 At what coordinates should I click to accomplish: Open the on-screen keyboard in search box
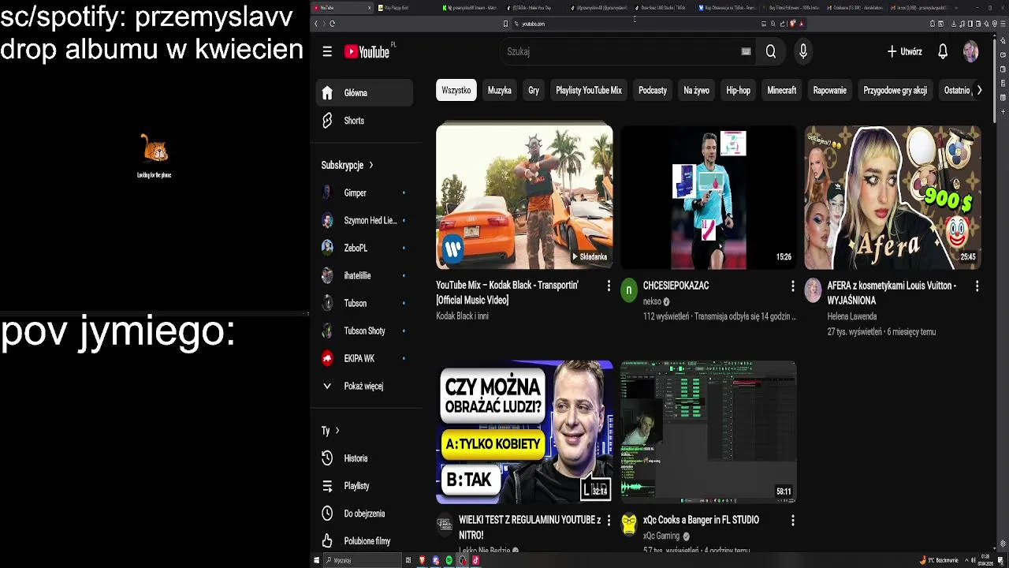point(746,51)
